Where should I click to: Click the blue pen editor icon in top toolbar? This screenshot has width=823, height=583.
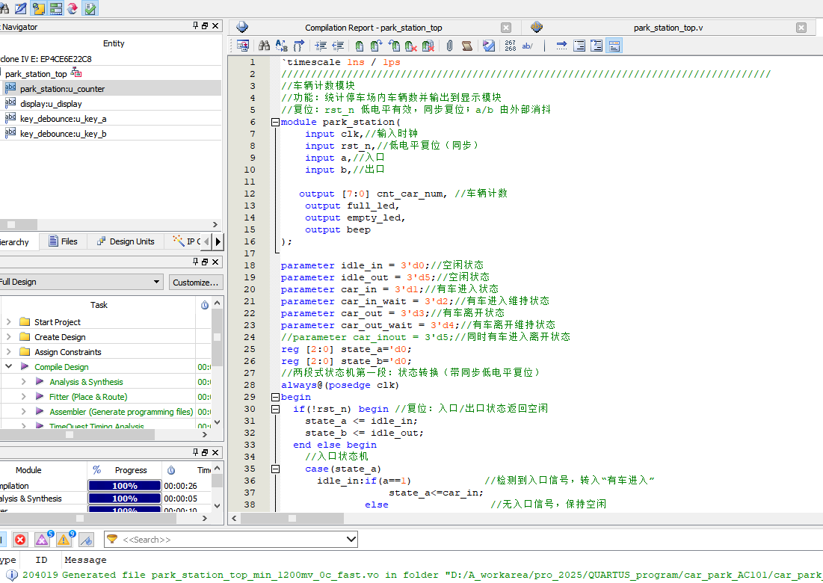[x=21, y=8]
